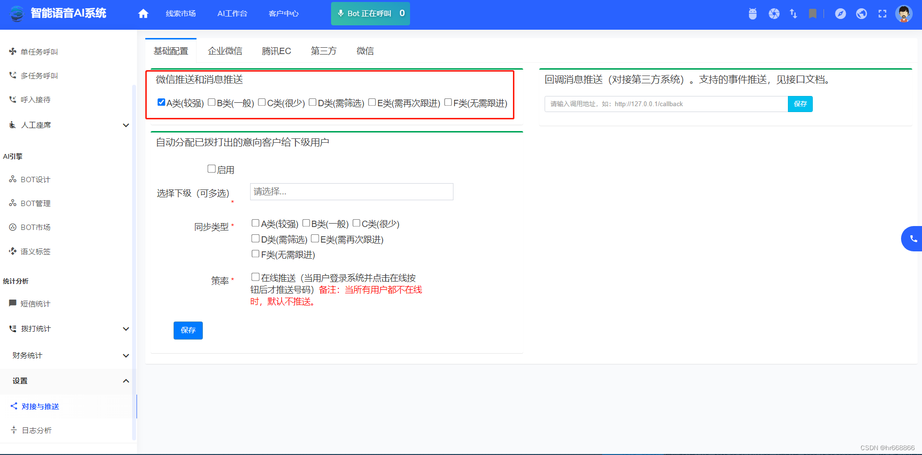
Task: Click the 呼入接待 incoming call icon
Action: click(13, 99)
